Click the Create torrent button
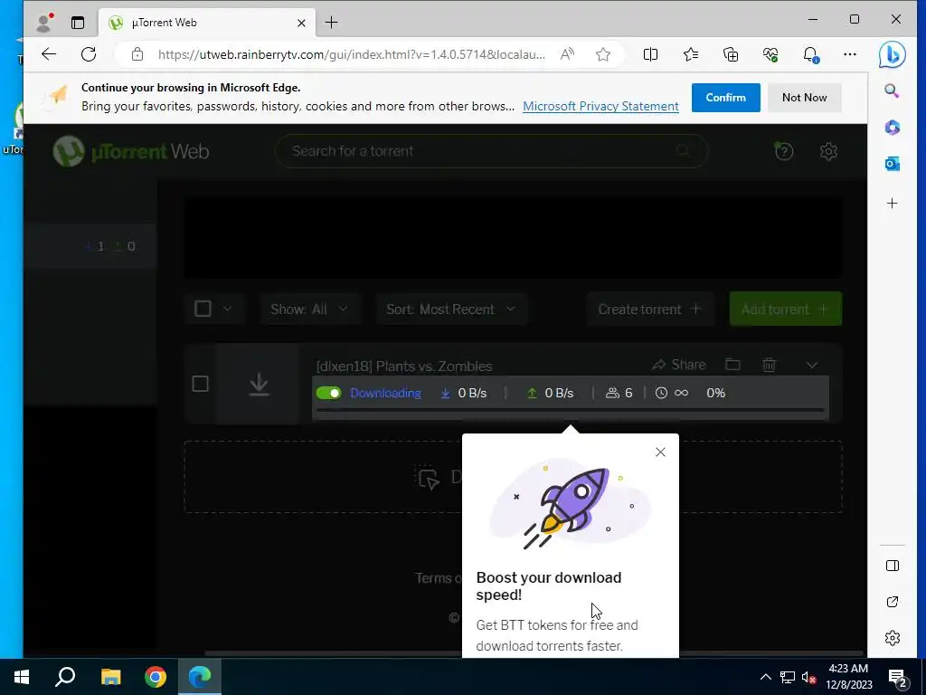This screenshot has height=695, width=926. point(650,309)
